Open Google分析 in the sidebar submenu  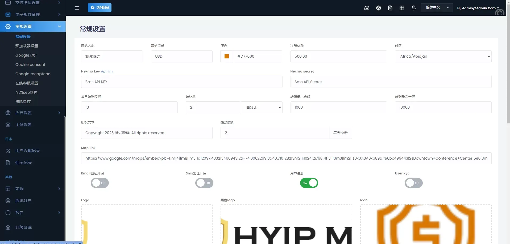pyautogui.click(x=26, y=55)
